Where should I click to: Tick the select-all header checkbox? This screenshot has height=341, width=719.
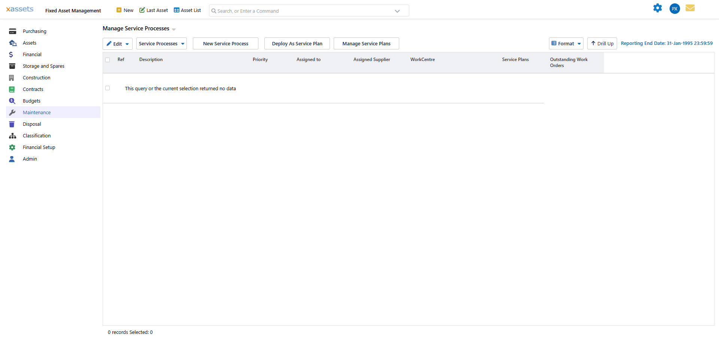coord(107,60)
